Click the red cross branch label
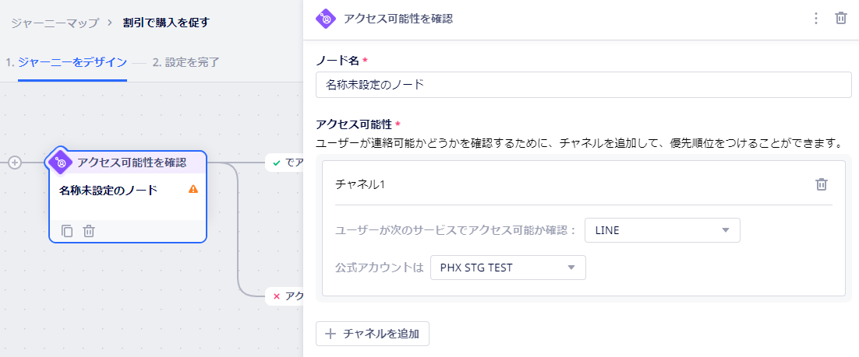Screen dimensions: 859x357 (284, 296)
